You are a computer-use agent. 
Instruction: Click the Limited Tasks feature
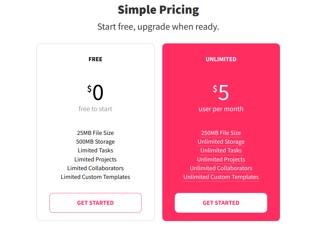(95, 151)
